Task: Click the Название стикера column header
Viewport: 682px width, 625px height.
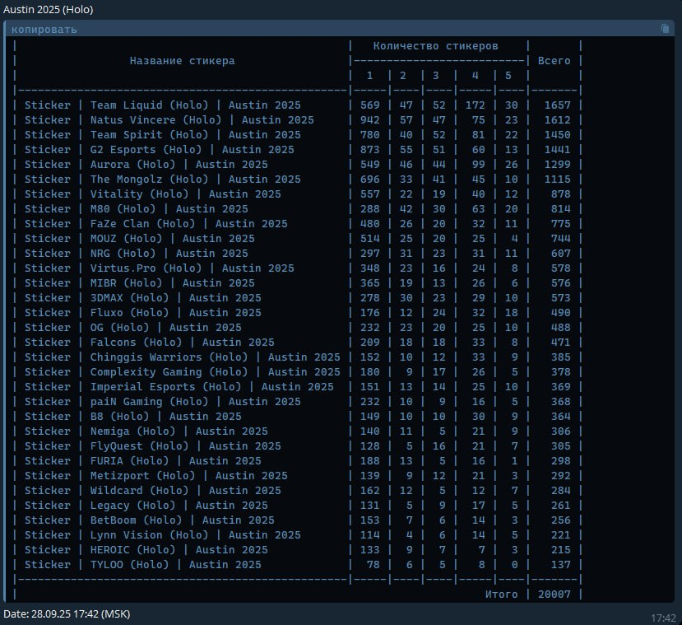Action: click(183, 60)
